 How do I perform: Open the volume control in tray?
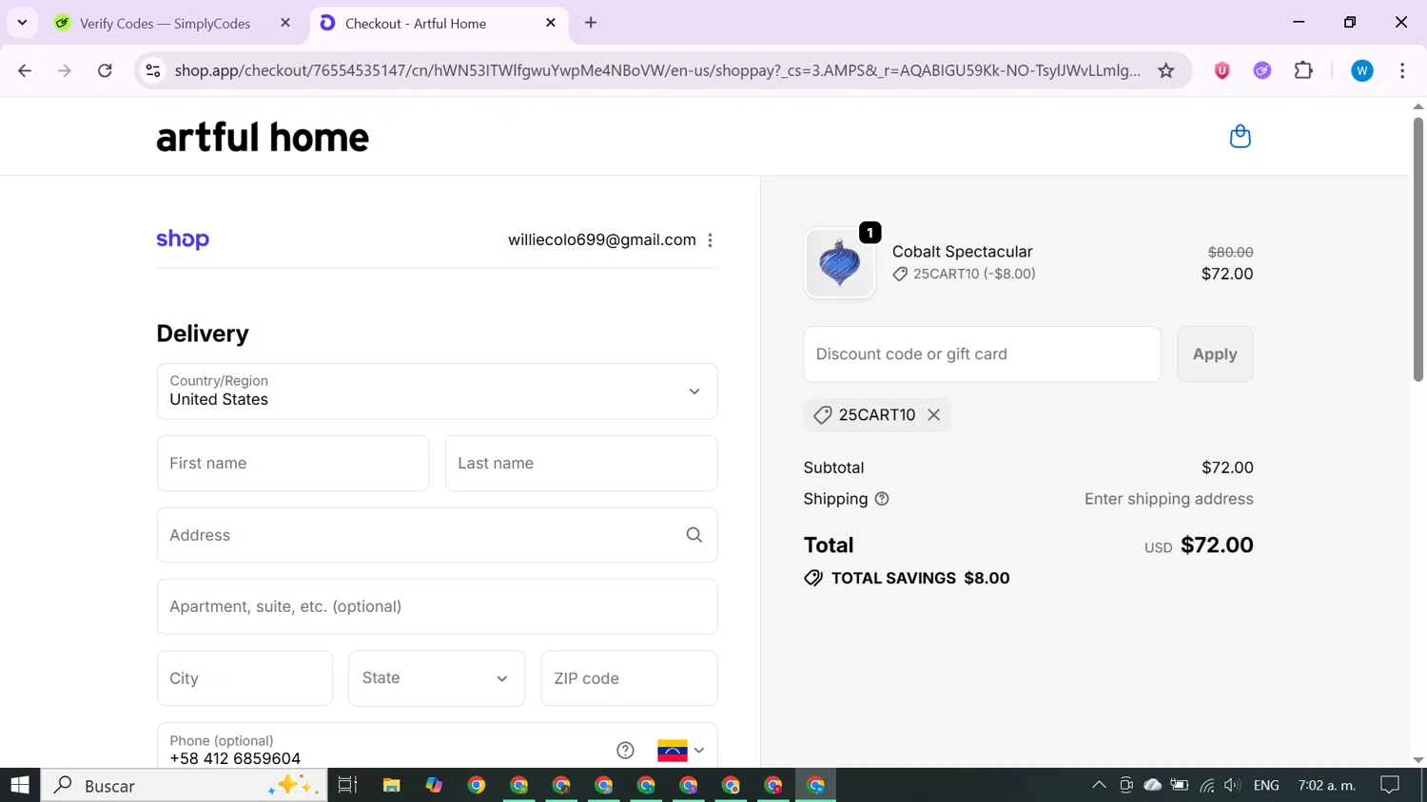(1232, 785)
